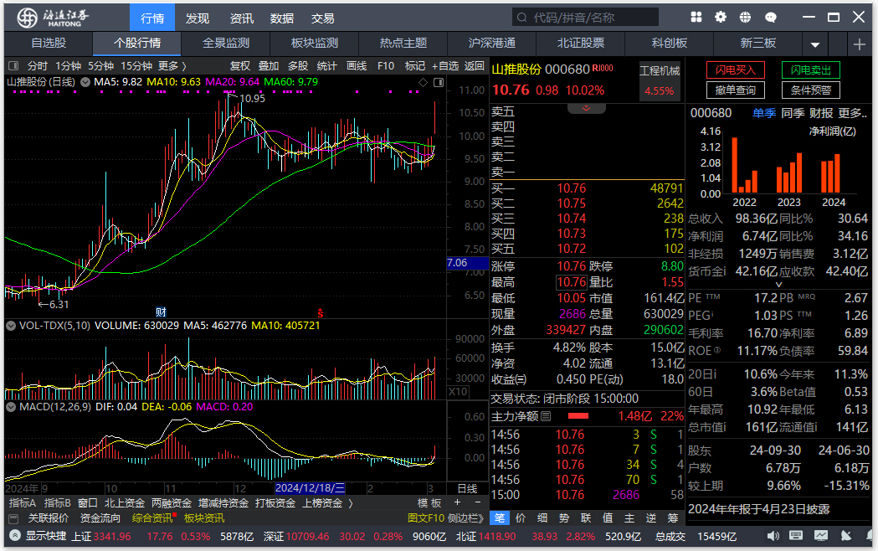This screenshot has height=551, width=878.
Task: Click the 撤单查询 order query button
Action: click(x=736, y=90)
